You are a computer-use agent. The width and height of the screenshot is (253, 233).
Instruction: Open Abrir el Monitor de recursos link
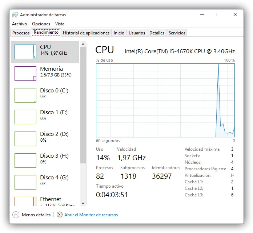pos(91,215)
